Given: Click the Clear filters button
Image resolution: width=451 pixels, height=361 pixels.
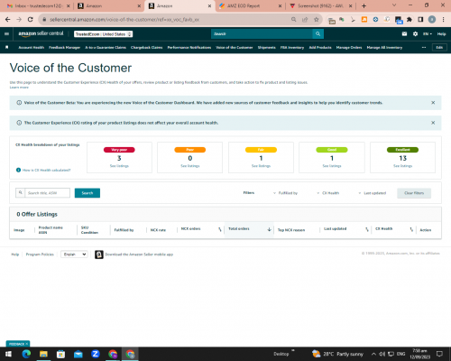Looking at the screenshot, I should tap(414, 193).
